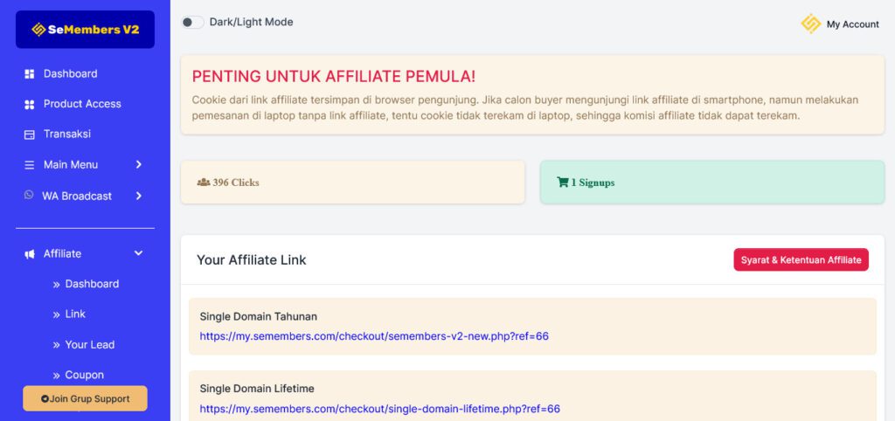The image size is (895, 421).
Task: Open the Single Domain Lifetime affiliate link
Action: (x=379, y=409)
